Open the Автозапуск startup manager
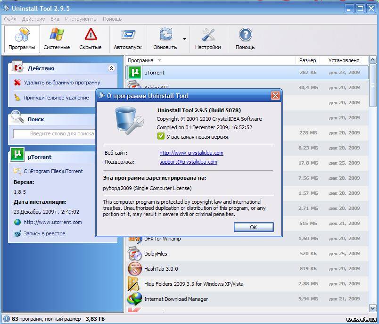The image size is (379, 324). click(128, 39)
